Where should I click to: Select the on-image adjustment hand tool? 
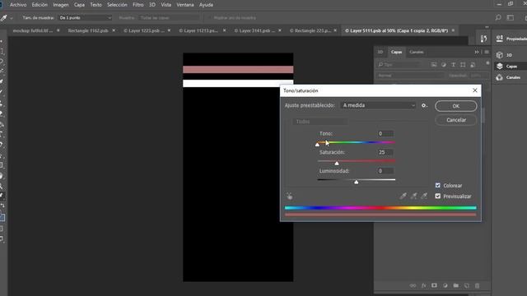(x=289, y=196)
